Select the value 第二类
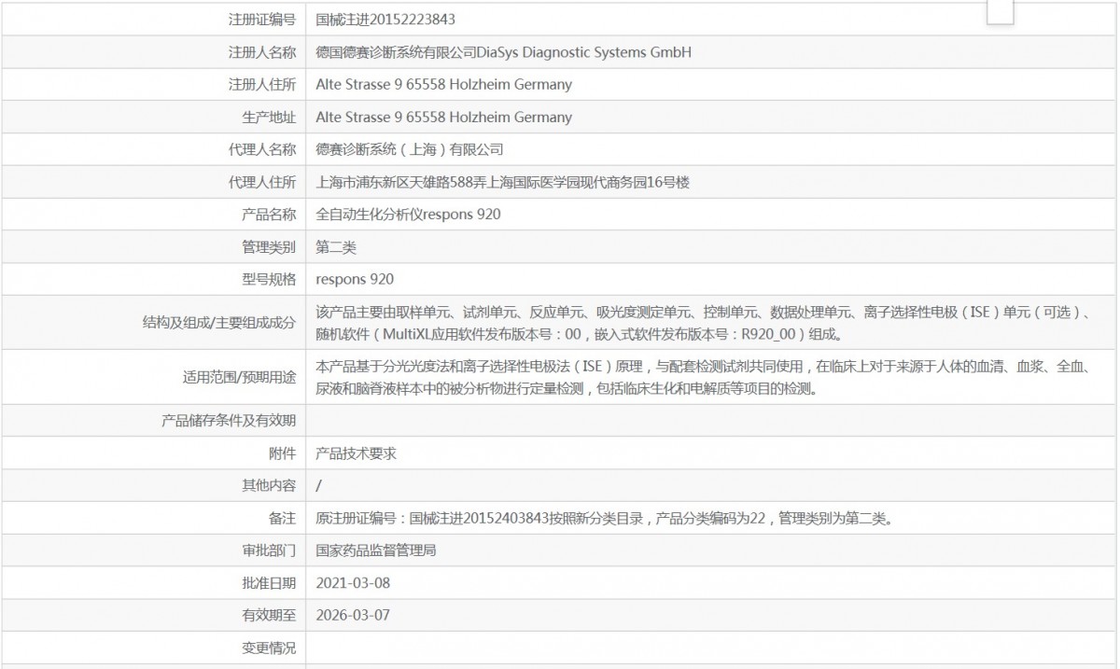The width and height of the screenshot is (1120, 669). pos(336,247)
